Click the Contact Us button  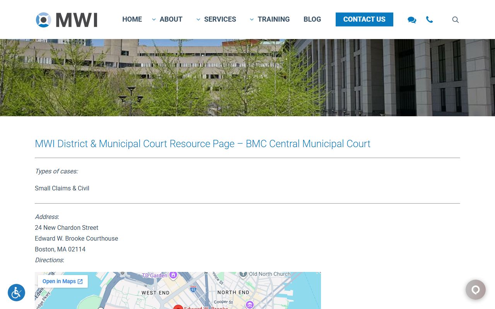(364, 19)
